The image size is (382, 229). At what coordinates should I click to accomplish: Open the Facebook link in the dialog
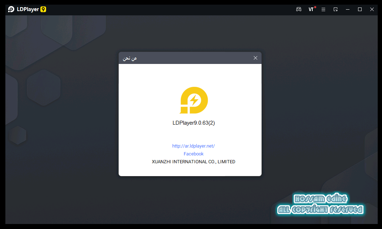tap(193, 154)
